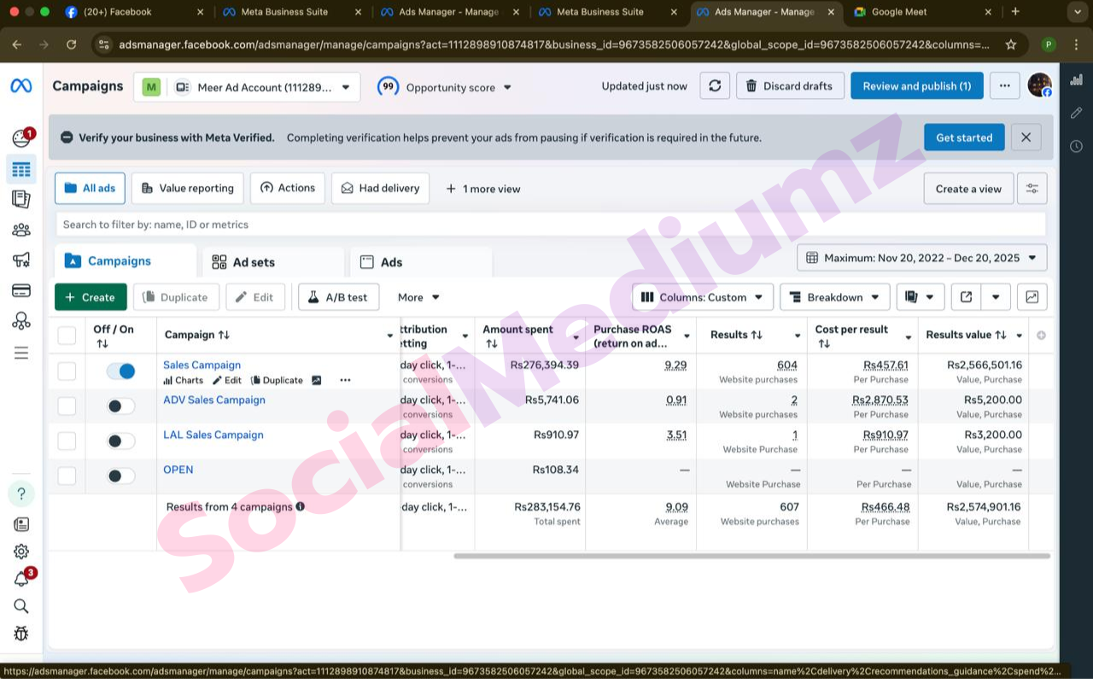Enable the ADV Sales Campaign toggle
The width and height of the screenshot is (1093, 683).
click(120, 406)
